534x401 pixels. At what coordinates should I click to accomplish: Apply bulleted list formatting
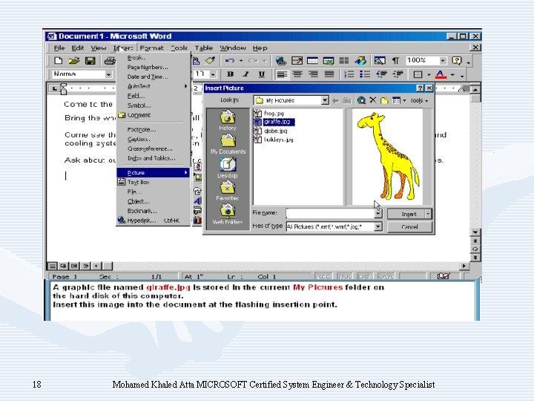point(365,74)
